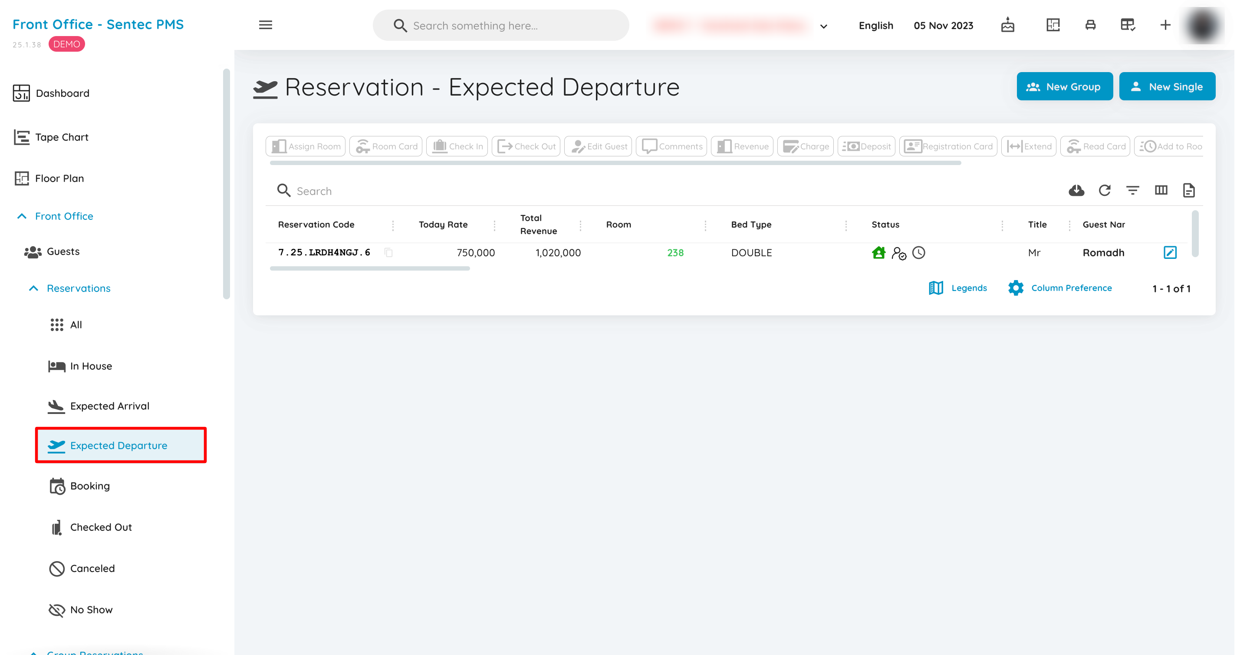This screenshot has height=655, width=1250.
Task: Open Reservation Code column options menu
Action: [x=392, y=225]
